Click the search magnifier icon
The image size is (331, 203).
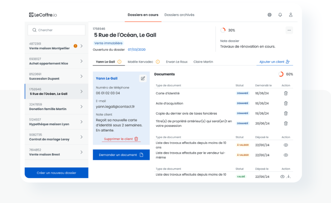click(35, 30)
